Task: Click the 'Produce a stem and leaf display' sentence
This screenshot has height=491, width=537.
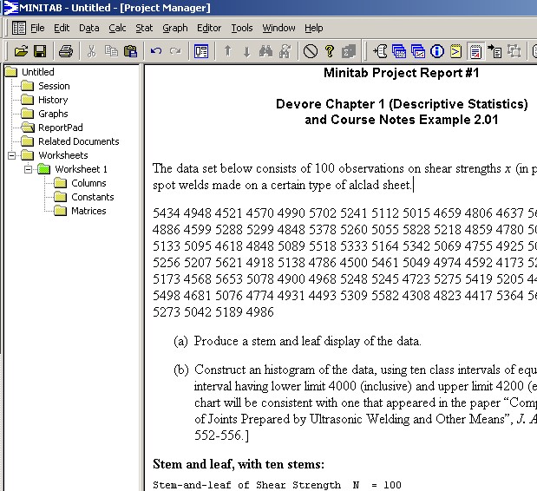Action: [308, 342]
